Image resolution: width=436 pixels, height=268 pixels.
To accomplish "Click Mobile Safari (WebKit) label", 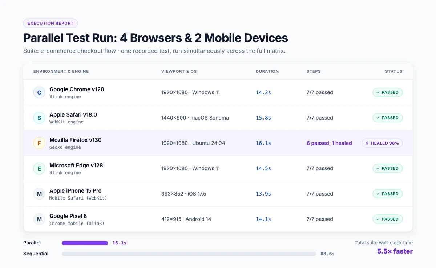I will (x=78, y=198).
